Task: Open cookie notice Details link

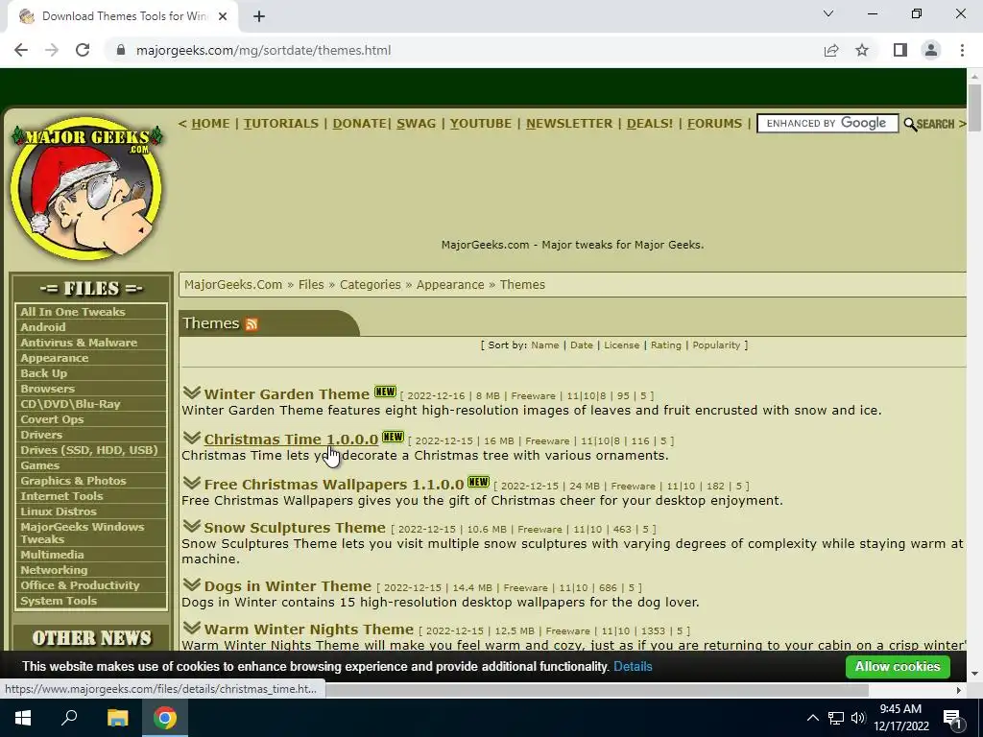Action: (633, 667)
